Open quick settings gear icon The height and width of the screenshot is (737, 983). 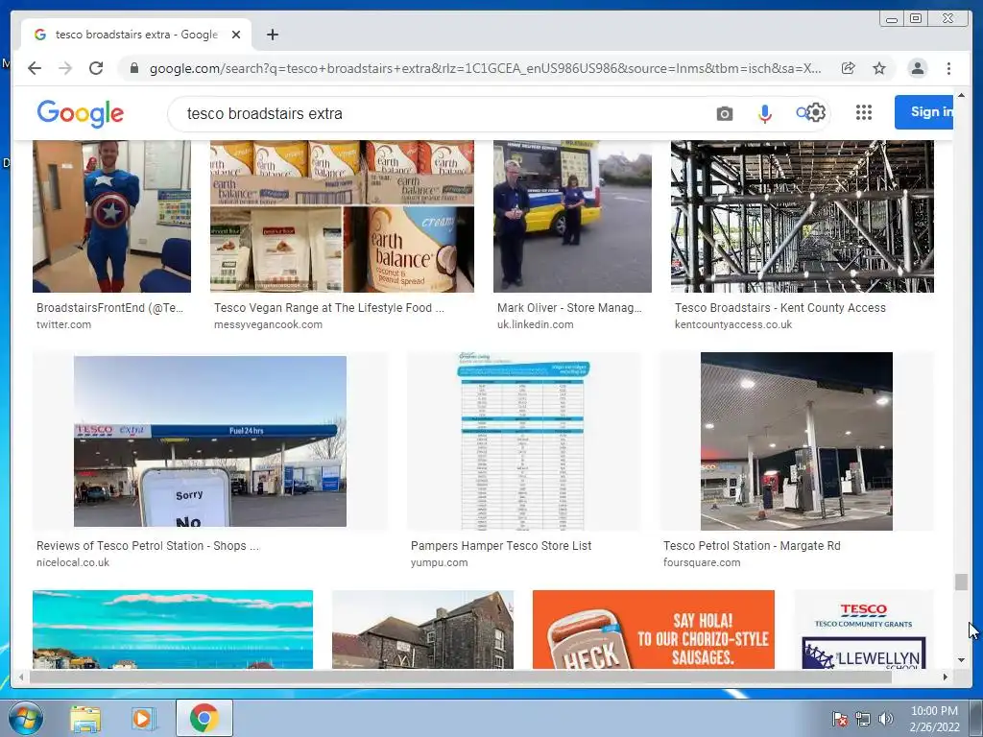(x=816, y=113)
